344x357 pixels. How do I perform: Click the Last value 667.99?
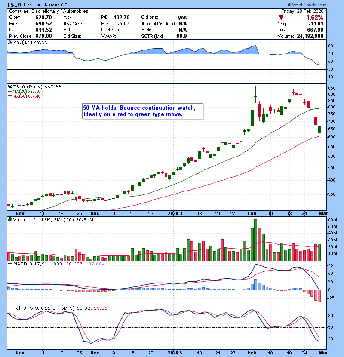(315, 30)
